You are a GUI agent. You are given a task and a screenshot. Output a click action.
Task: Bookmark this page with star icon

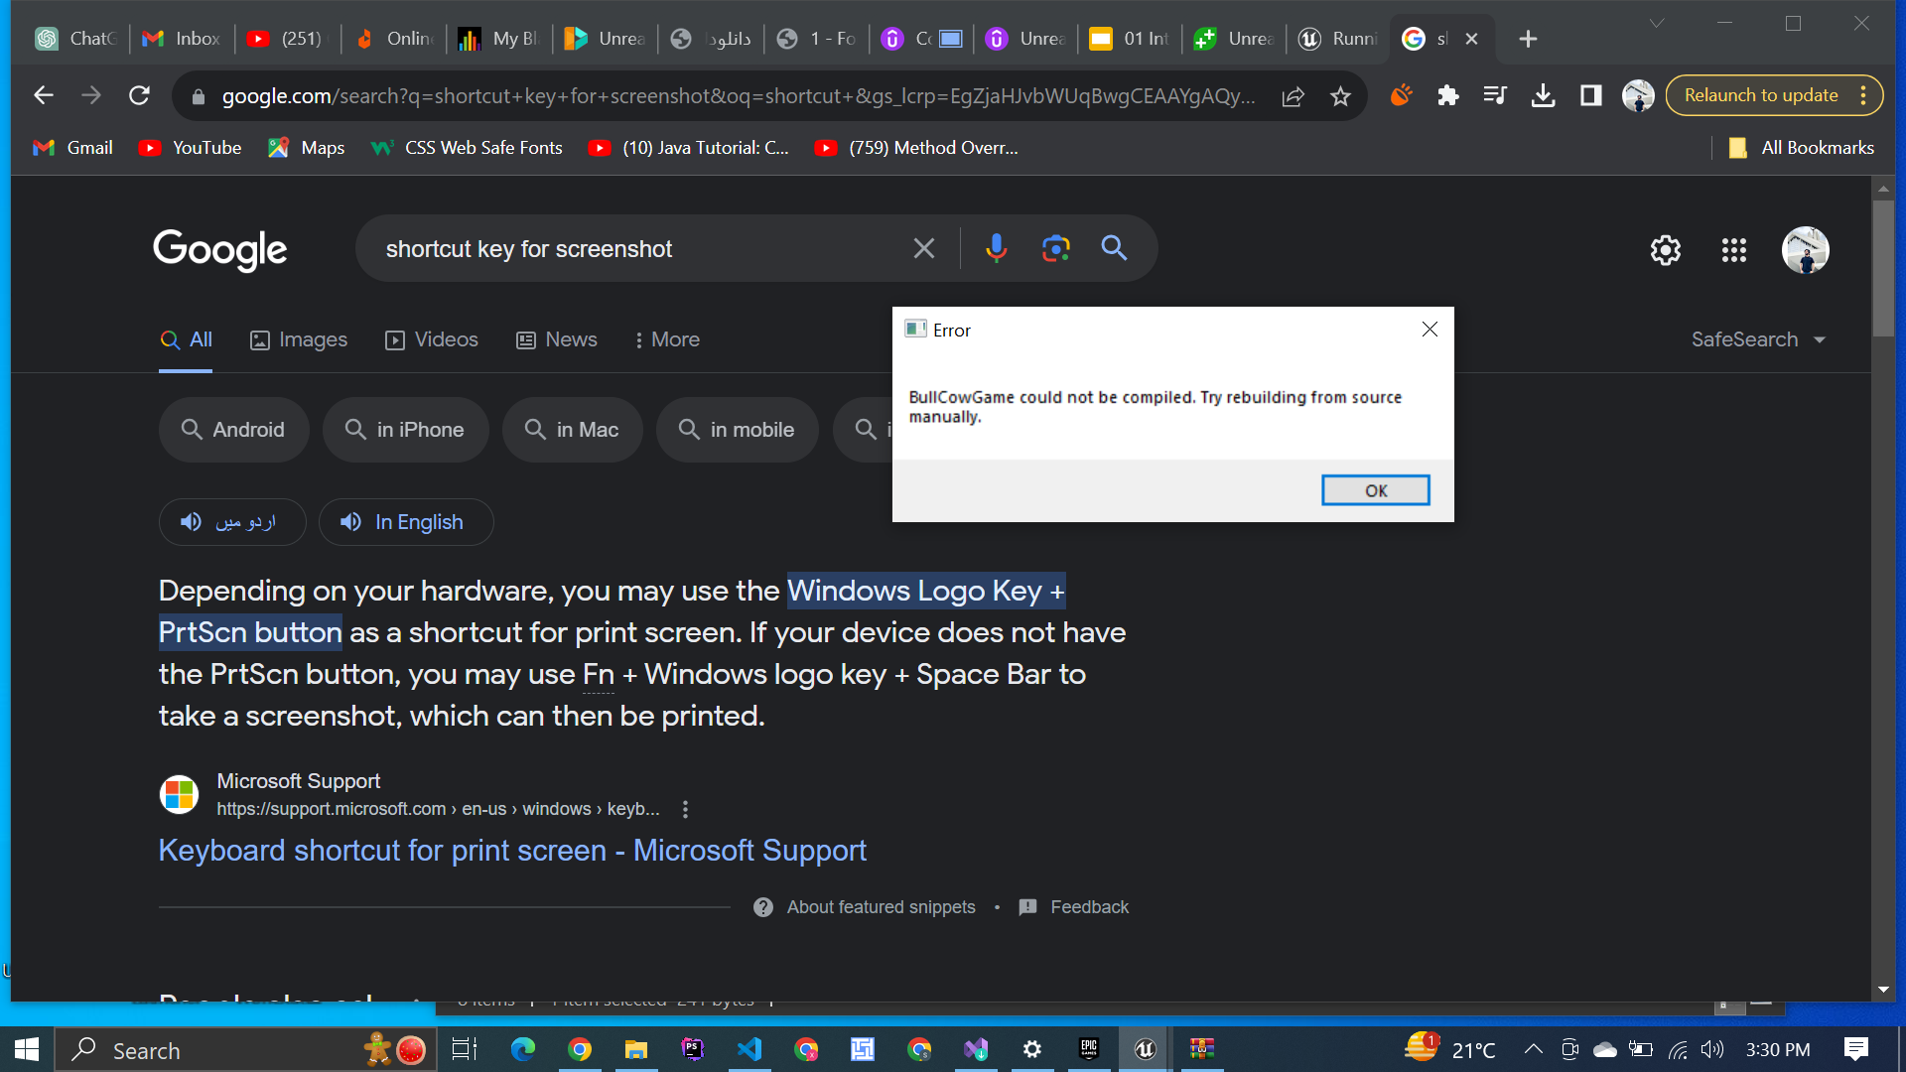1340,96
